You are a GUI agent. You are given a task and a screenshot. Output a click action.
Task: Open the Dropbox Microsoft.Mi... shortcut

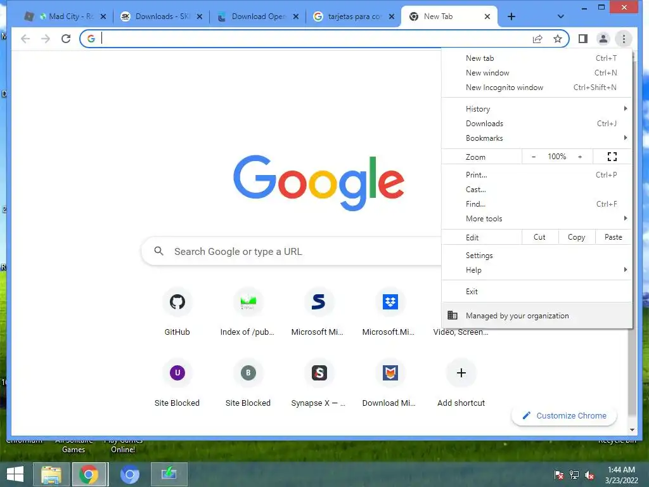pos(389,311)
